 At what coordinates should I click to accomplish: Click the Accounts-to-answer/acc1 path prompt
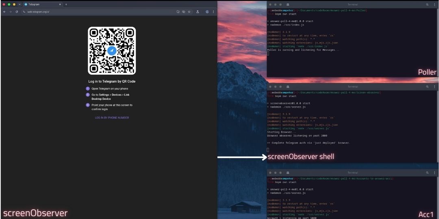[330, 178]
